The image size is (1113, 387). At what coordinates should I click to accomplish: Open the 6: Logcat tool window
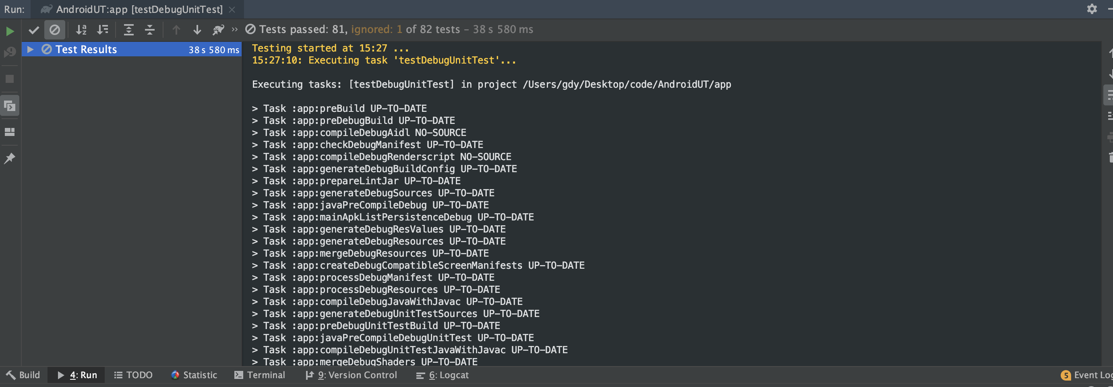tap(443, 375)
